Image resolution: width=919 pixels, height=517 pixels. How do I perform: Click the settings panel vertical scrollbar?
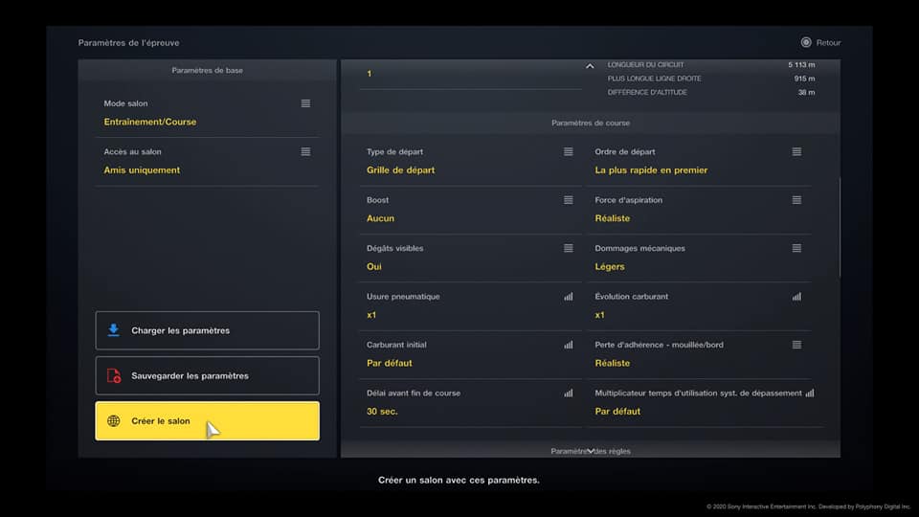(840, 228)
